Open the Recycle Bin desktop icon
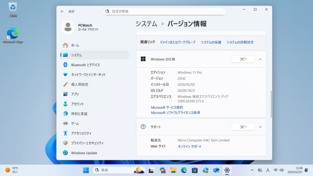The image size is (313, 176). [13, 9]
